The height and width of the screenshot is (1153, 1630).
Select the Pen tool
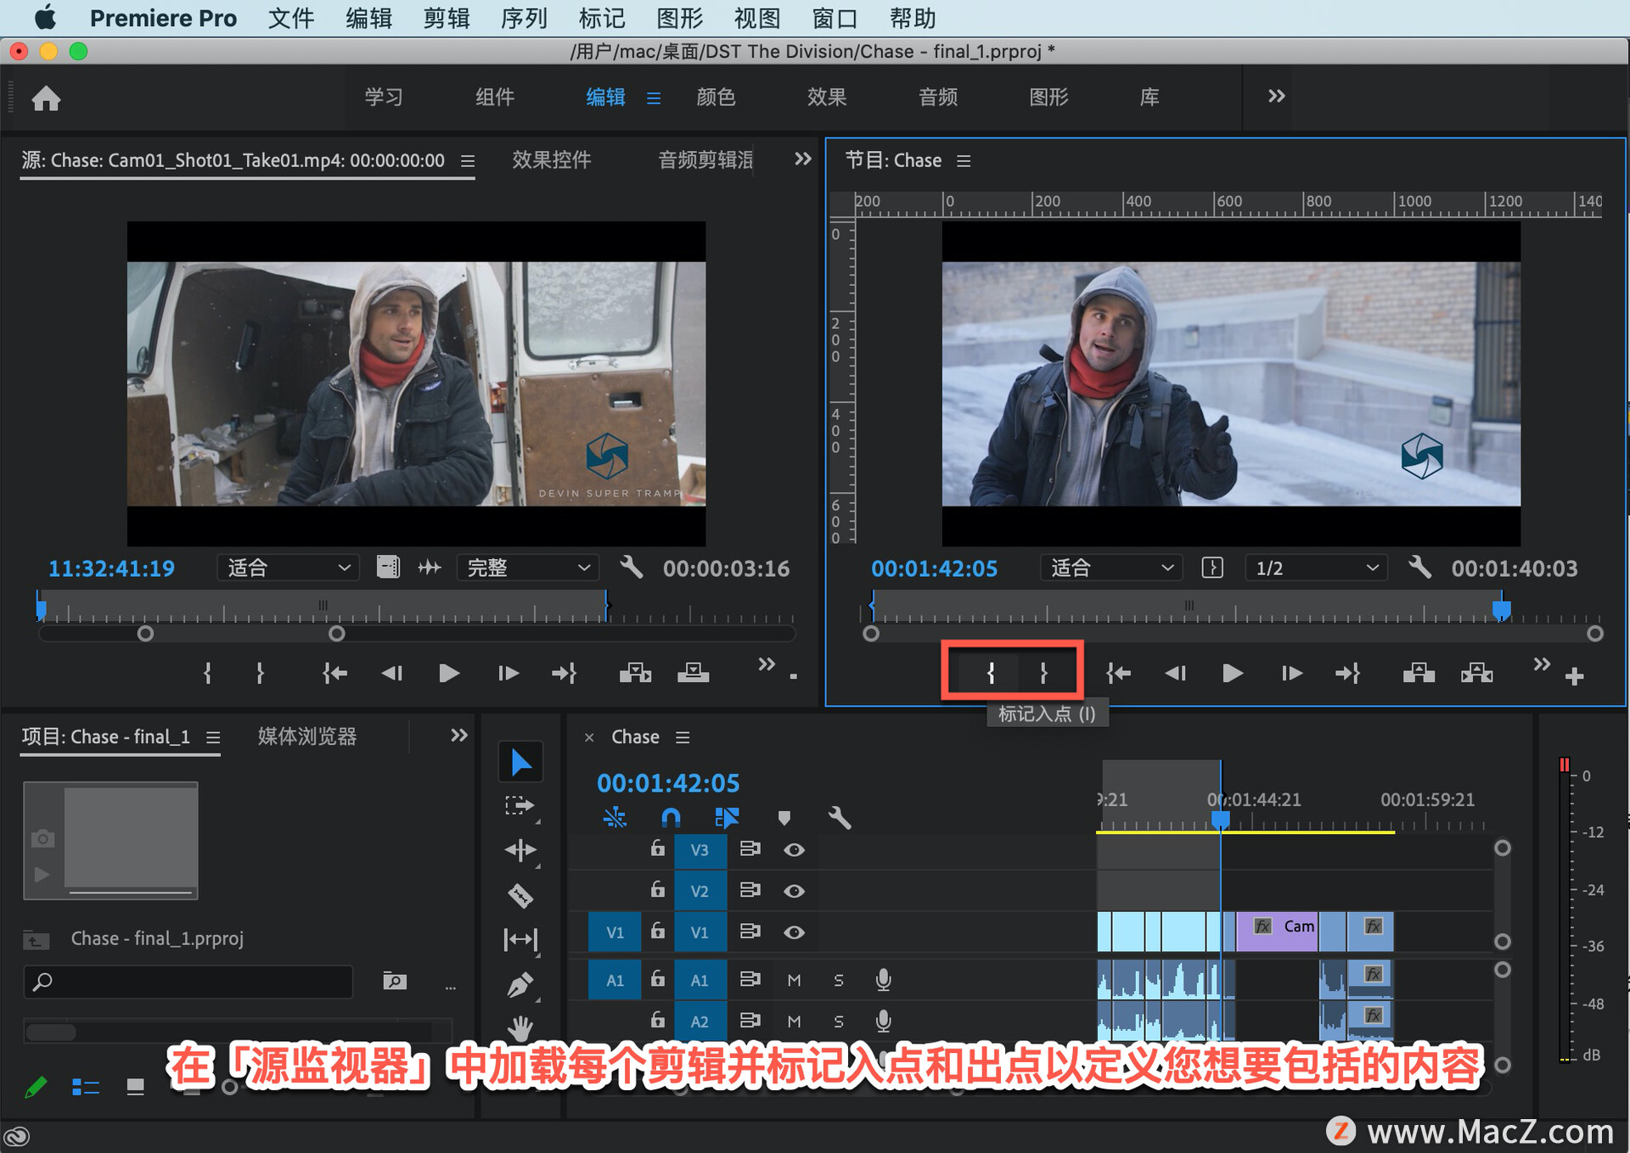[520, 985]
